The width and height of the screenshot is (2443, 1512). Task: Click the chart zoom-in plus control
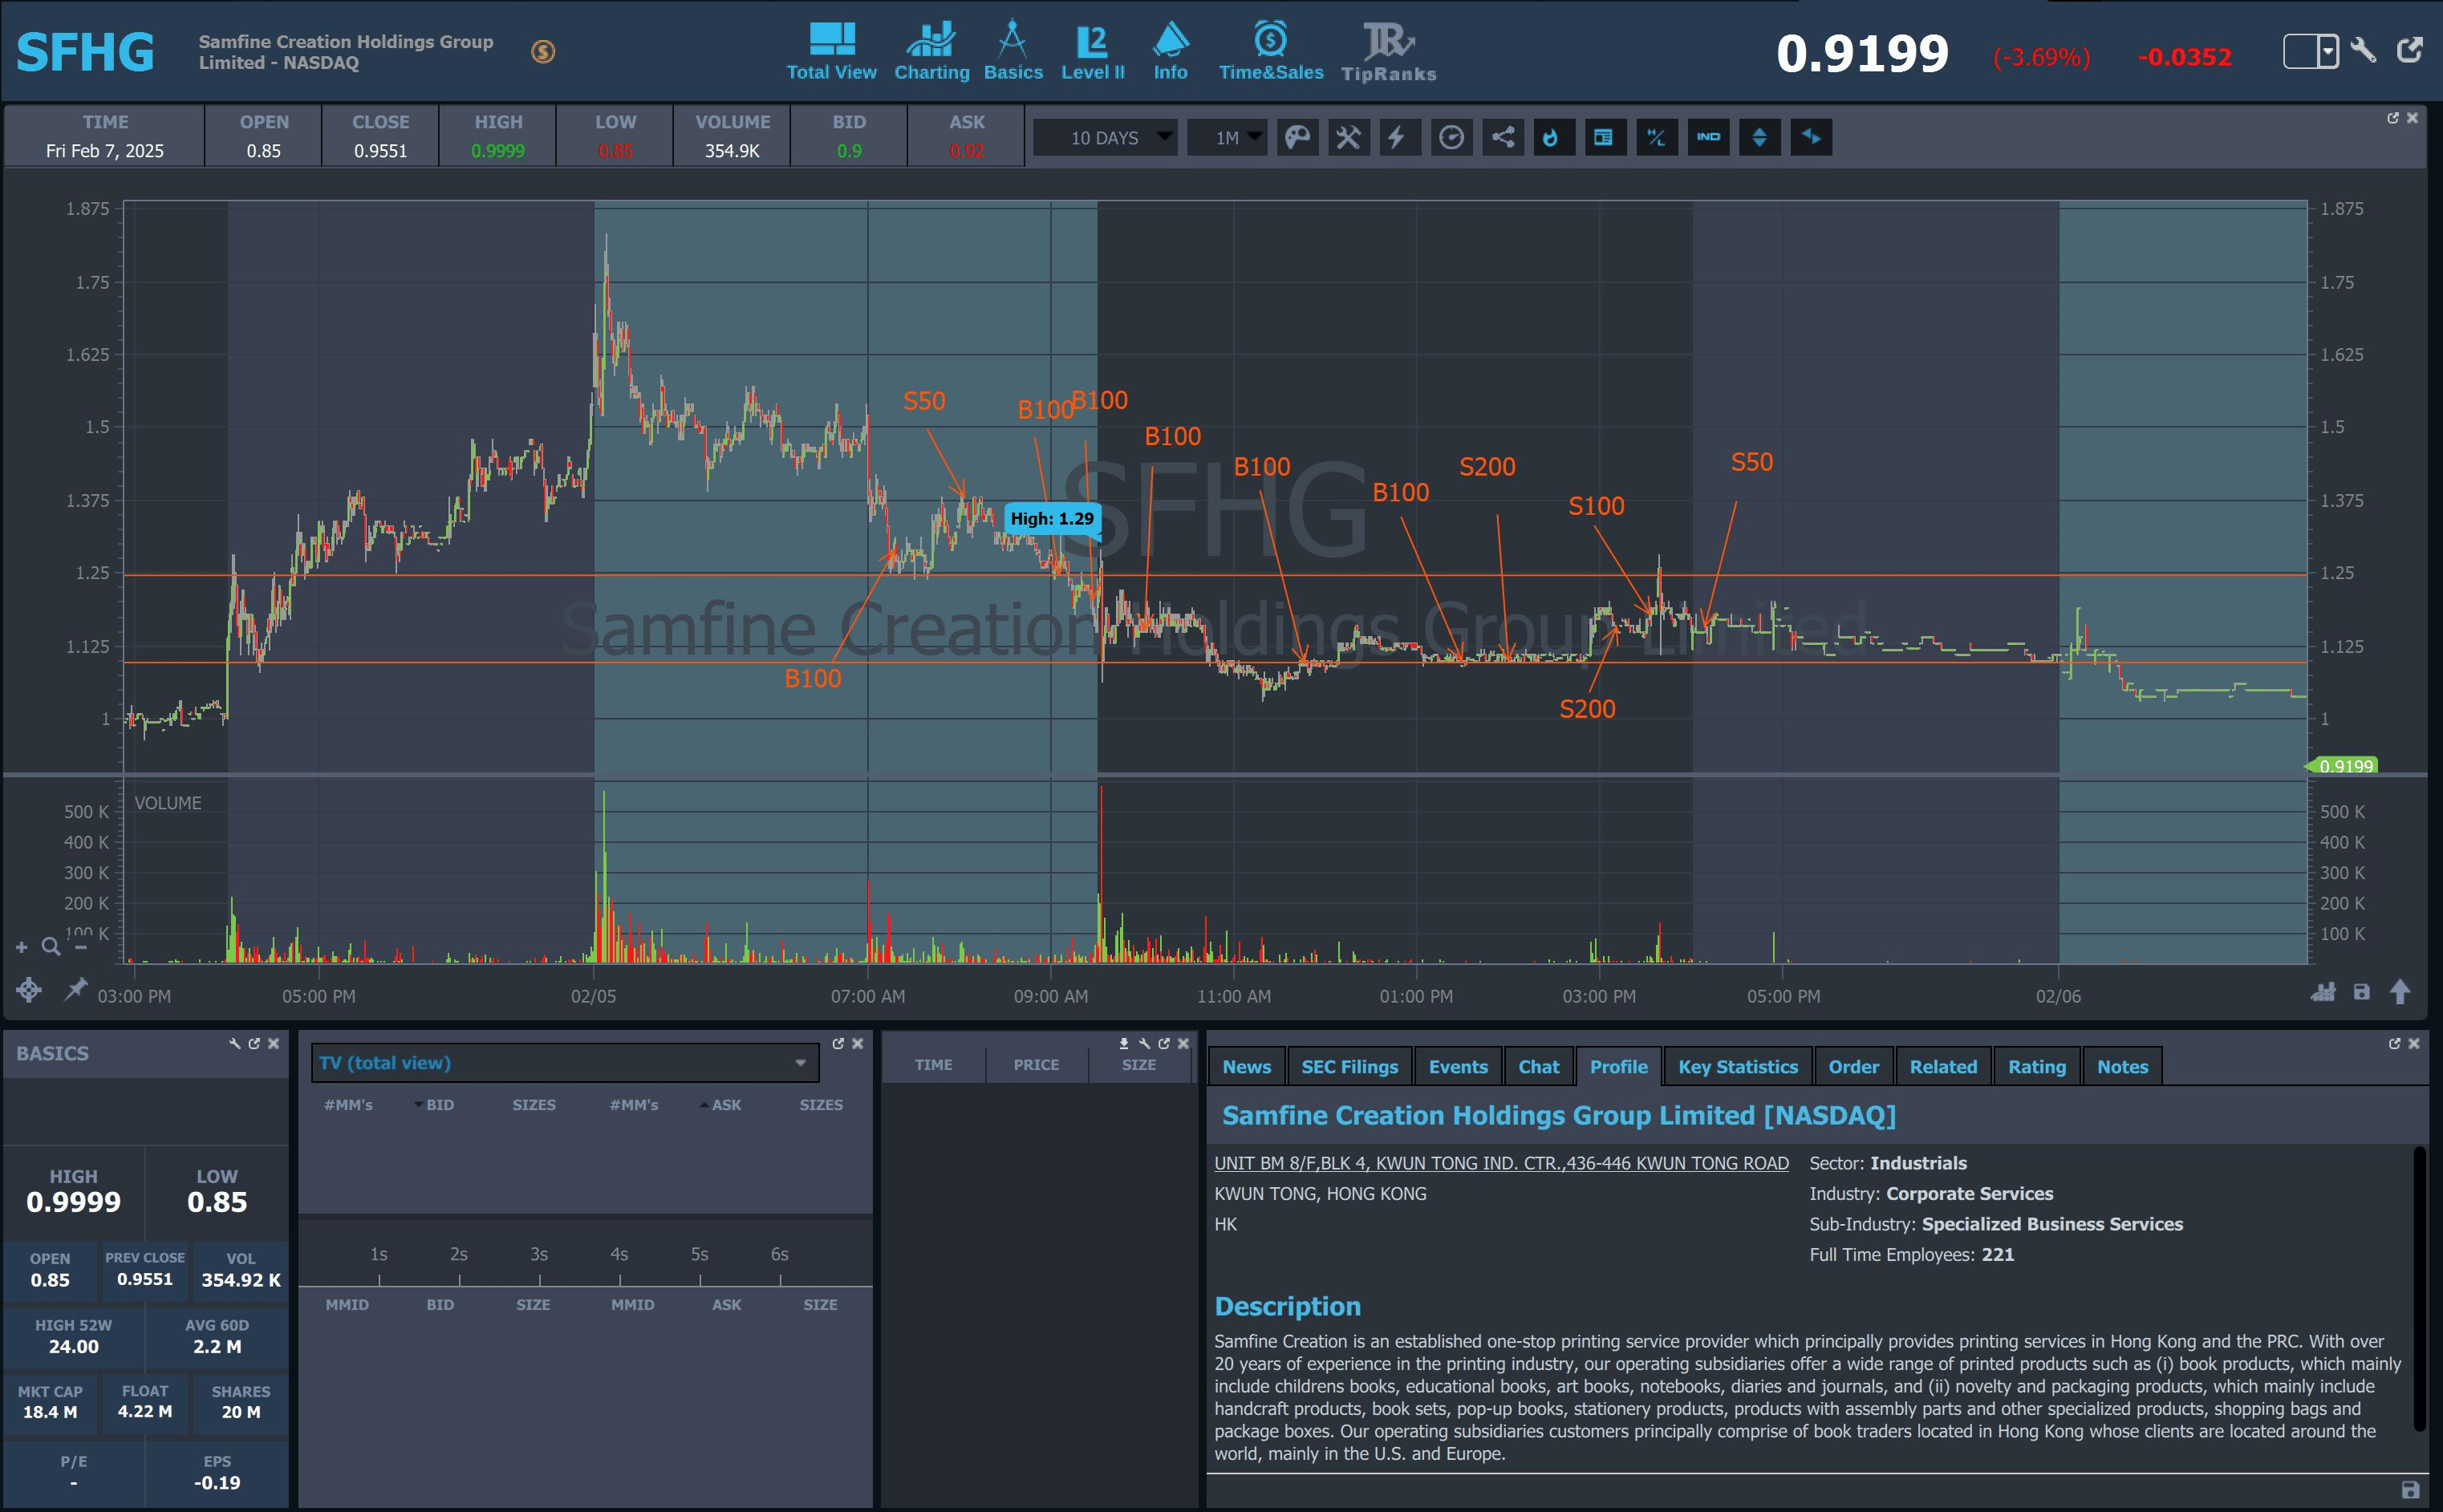click(x=21, y=947)
